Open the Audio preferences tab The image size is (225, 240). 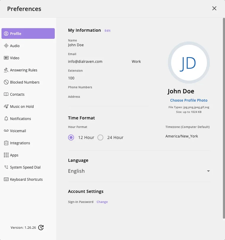[15, 46]
